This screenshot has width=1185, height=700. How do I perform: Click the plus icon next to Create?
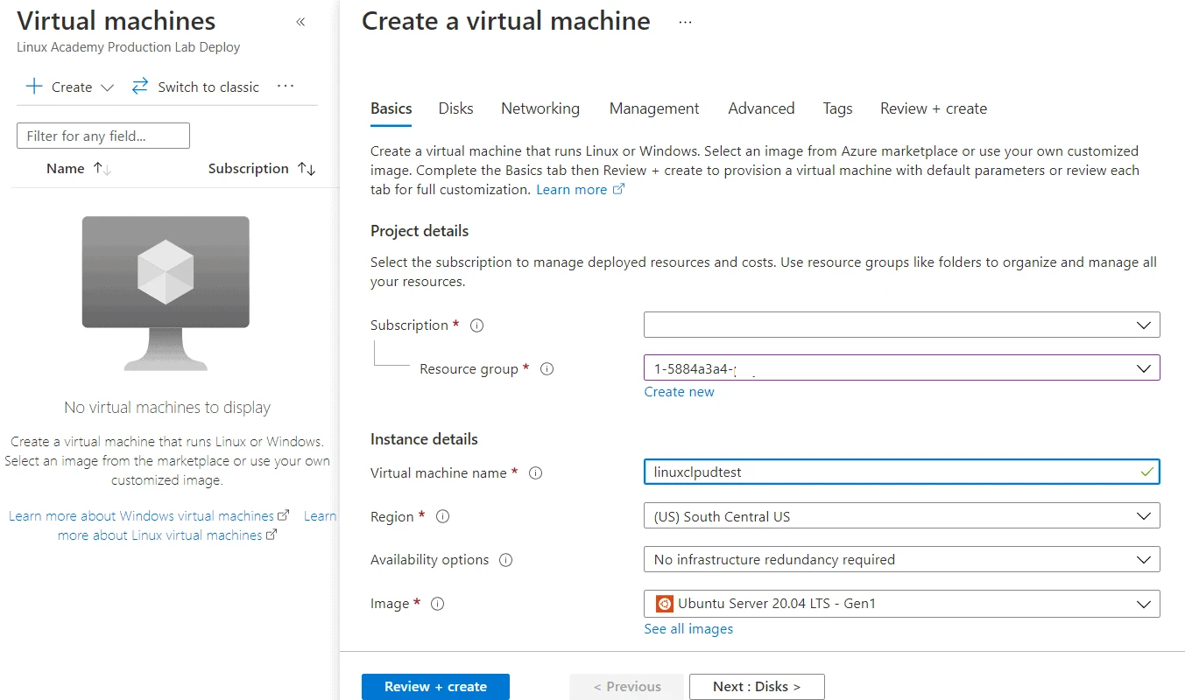pyautogui.click(x=33, y=86)
